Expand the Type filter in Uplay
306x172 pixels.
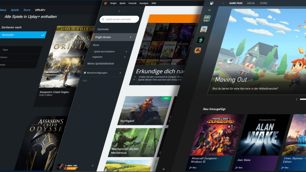21,50
